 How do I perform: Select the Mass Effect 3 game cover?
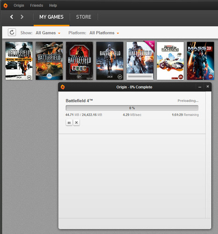[201, 61]
